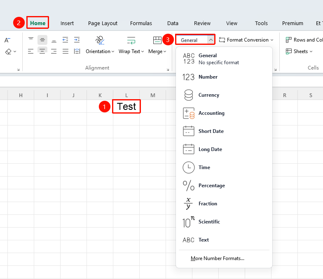The image size is (323, 279).
Task: Go to the Data tab
Action: [x=173, y=23]
